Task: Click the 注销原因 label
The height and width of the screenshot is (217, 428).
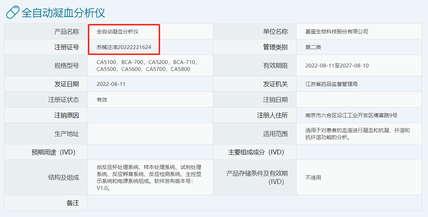Action: pyautogui.click(x=67, y=115)
